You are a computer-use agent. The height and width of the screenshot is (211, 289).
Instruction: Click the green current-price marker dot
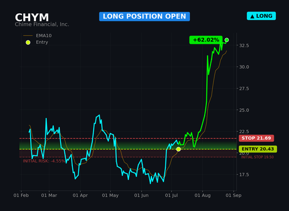point(227,40)
